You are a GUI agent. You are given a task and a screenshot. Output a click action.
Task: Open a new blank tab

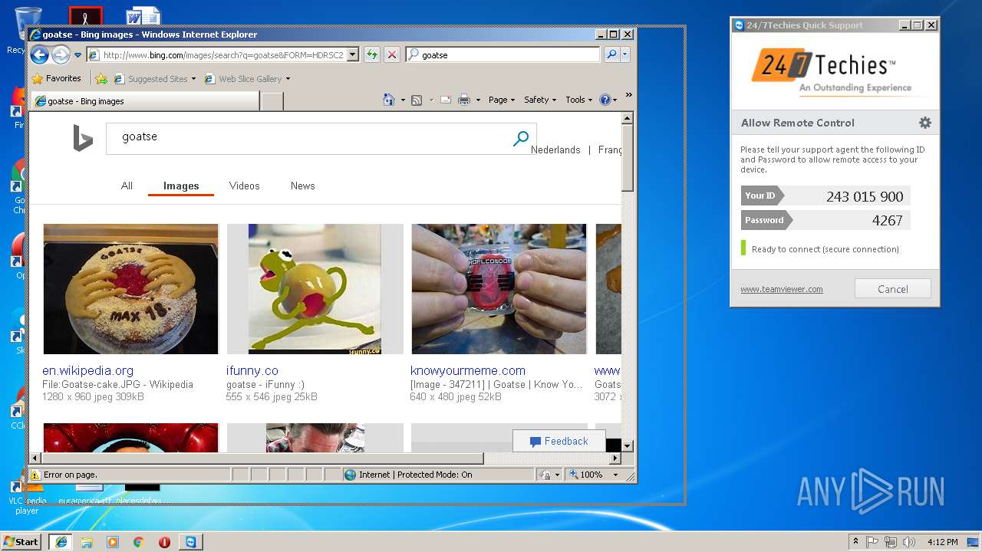tap(272, 101)
